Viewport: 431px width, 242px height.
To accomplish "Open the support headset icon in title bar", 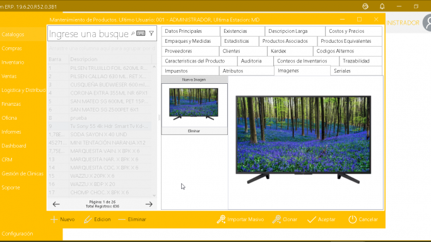I will click(x=365, y=6).
